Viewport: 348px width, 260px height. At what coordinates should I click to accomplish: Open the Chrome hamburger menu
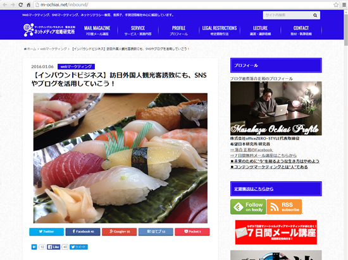[344, 4]
